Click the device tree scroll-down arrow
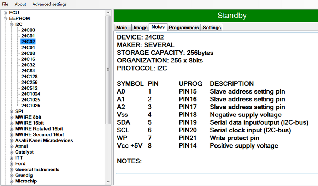The height and width of the screenshot is (186, 318). click(x=108, y=182)
